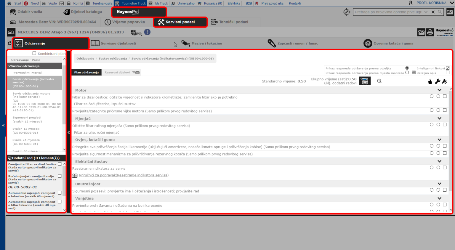Image resolution: width=455 pixels, height=250 pixels.
Task: Select radio Prikaz rasporeda prema mjesta montaže
Action: [407, 72]
